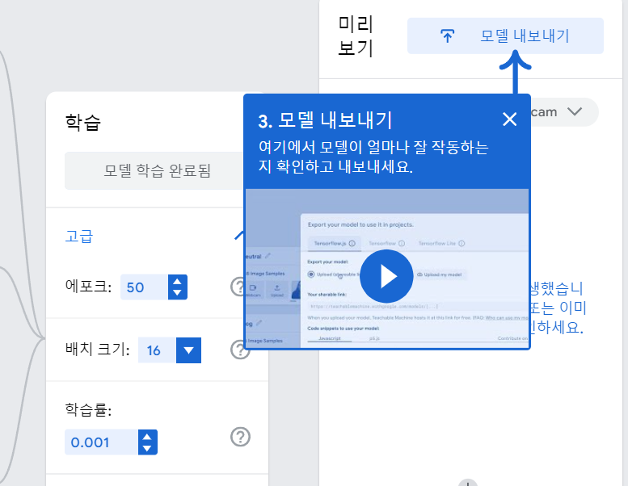Close the 모델 내보내기 tutorial popup
This screenshot has width=628, height=486.
pos(509,119)
